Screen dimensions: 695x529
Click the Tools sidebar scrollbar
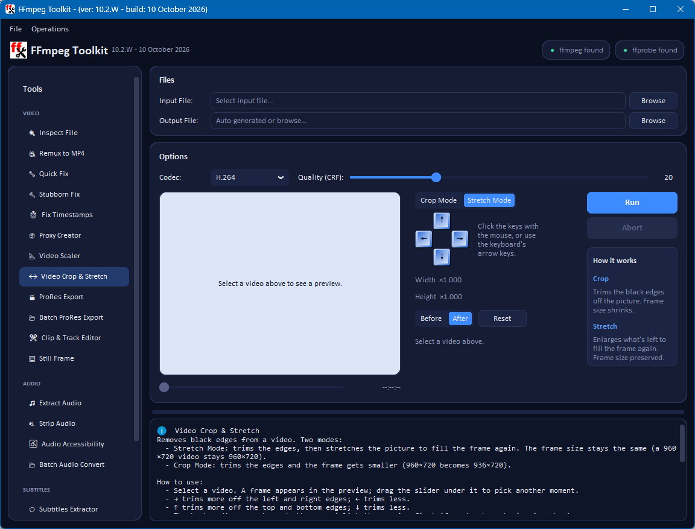pos(136,259)
